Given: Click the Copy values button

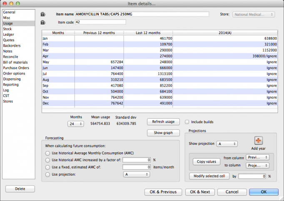Looking at the screenshot, I should tap(207, 161).
